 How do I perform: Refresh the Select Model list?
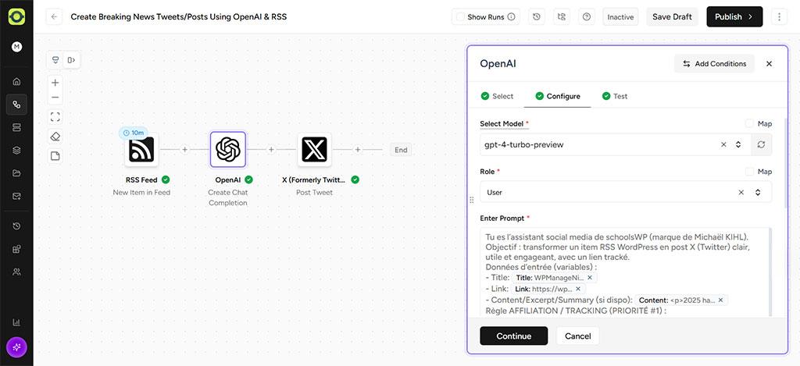coord(761,145)
